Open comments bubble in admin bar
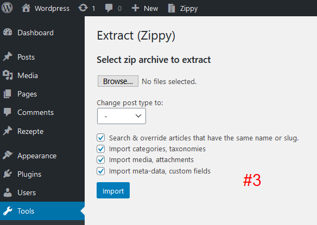317x225 pixels. click(x=109, y=8)
